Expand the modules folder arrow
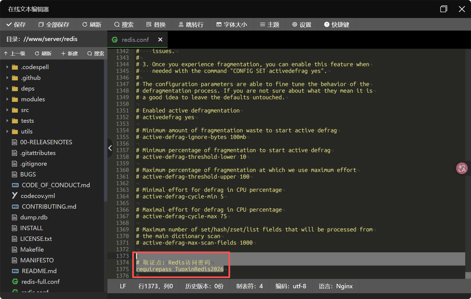This screenshot has width=471, height=299. click(7, 99)
